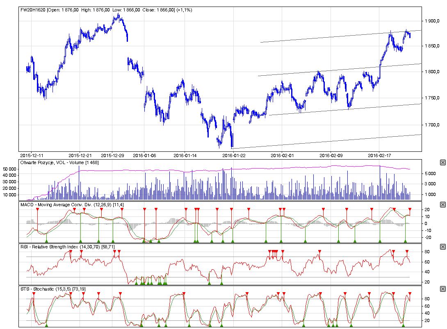Click the 1 700,0 price axis label

432,125
